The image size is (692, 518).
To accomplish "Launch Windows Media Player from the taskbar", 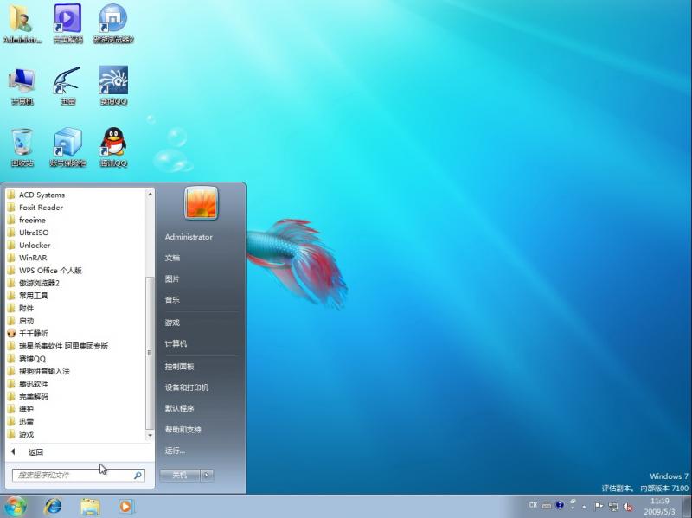I will pyautogui.click(x=126, y=507).
